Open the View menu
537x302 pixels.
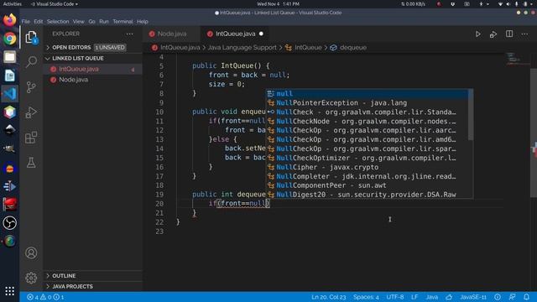(78, 22)
